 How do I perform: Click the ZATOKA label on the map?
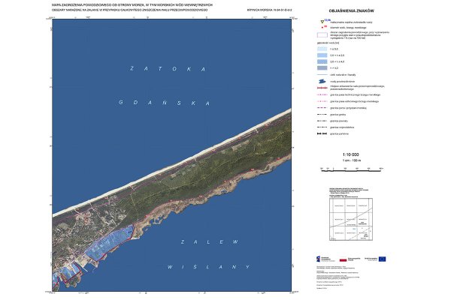pos(168,68)
